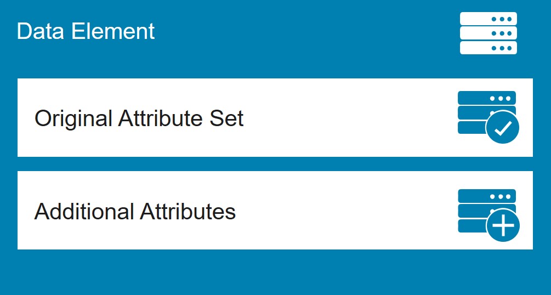Click top server bar in Original Attribute Set icon
The image size is (551, 295).
(x=487, y=98)
